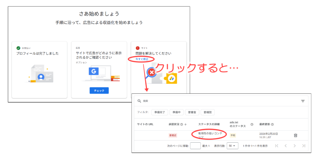Screen dimensions: 315x157
Task: Open the 表示行数 rows dropdown showing 50
Action: [232, 146]
